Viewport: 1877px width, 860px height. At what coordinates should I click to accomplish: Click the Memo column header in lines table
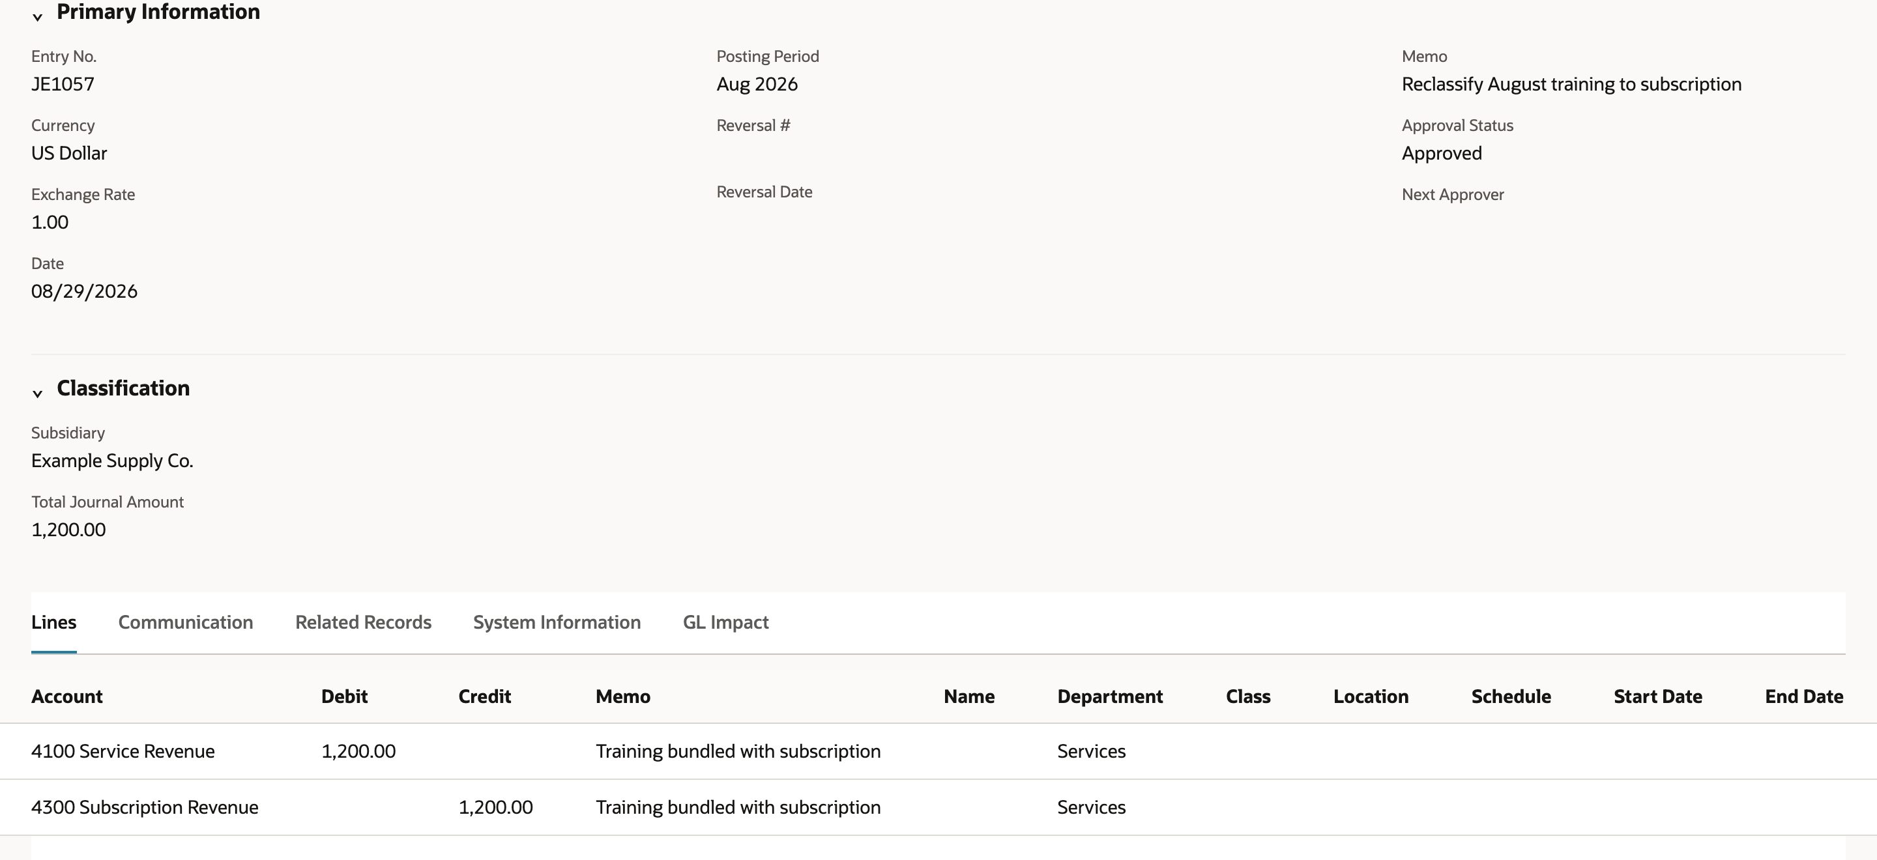point(623,696)
